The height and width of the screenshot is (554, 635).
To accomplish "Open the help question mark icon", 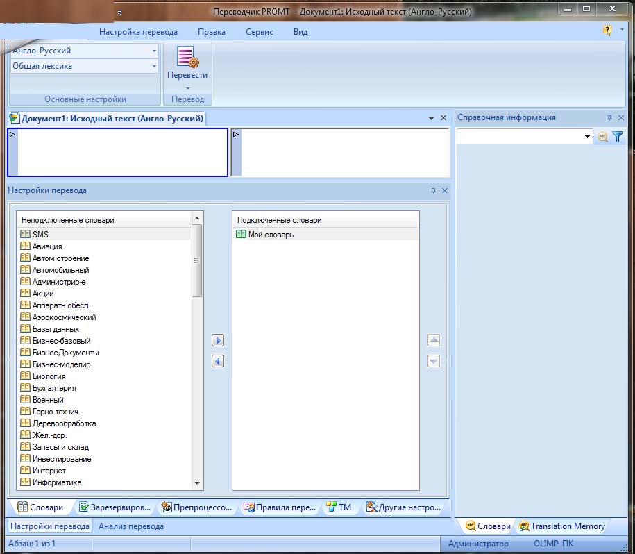I will [607, 31].
